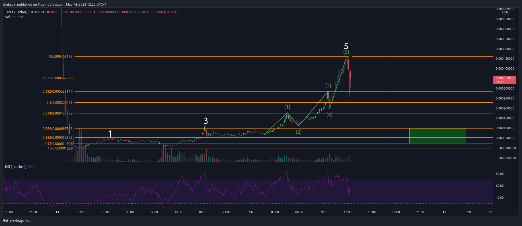Click the 0.000150000 price axis label
The width and height of the screenshot is (522, 226).
pos(505,119)
